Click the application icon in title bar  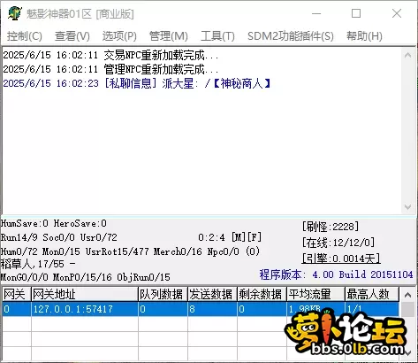pos(15,13)
